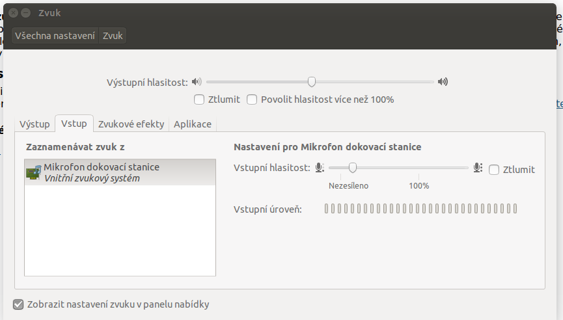
Task: Open the Zvukové efekty tab
Action: point(131,124)
